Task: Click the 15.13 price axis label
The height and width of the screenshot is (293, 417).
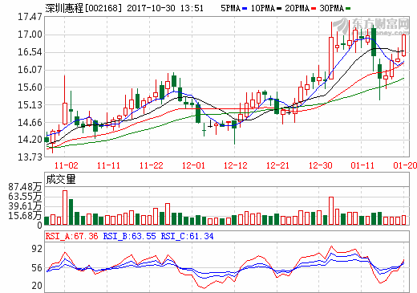Action: pos(30,105)
